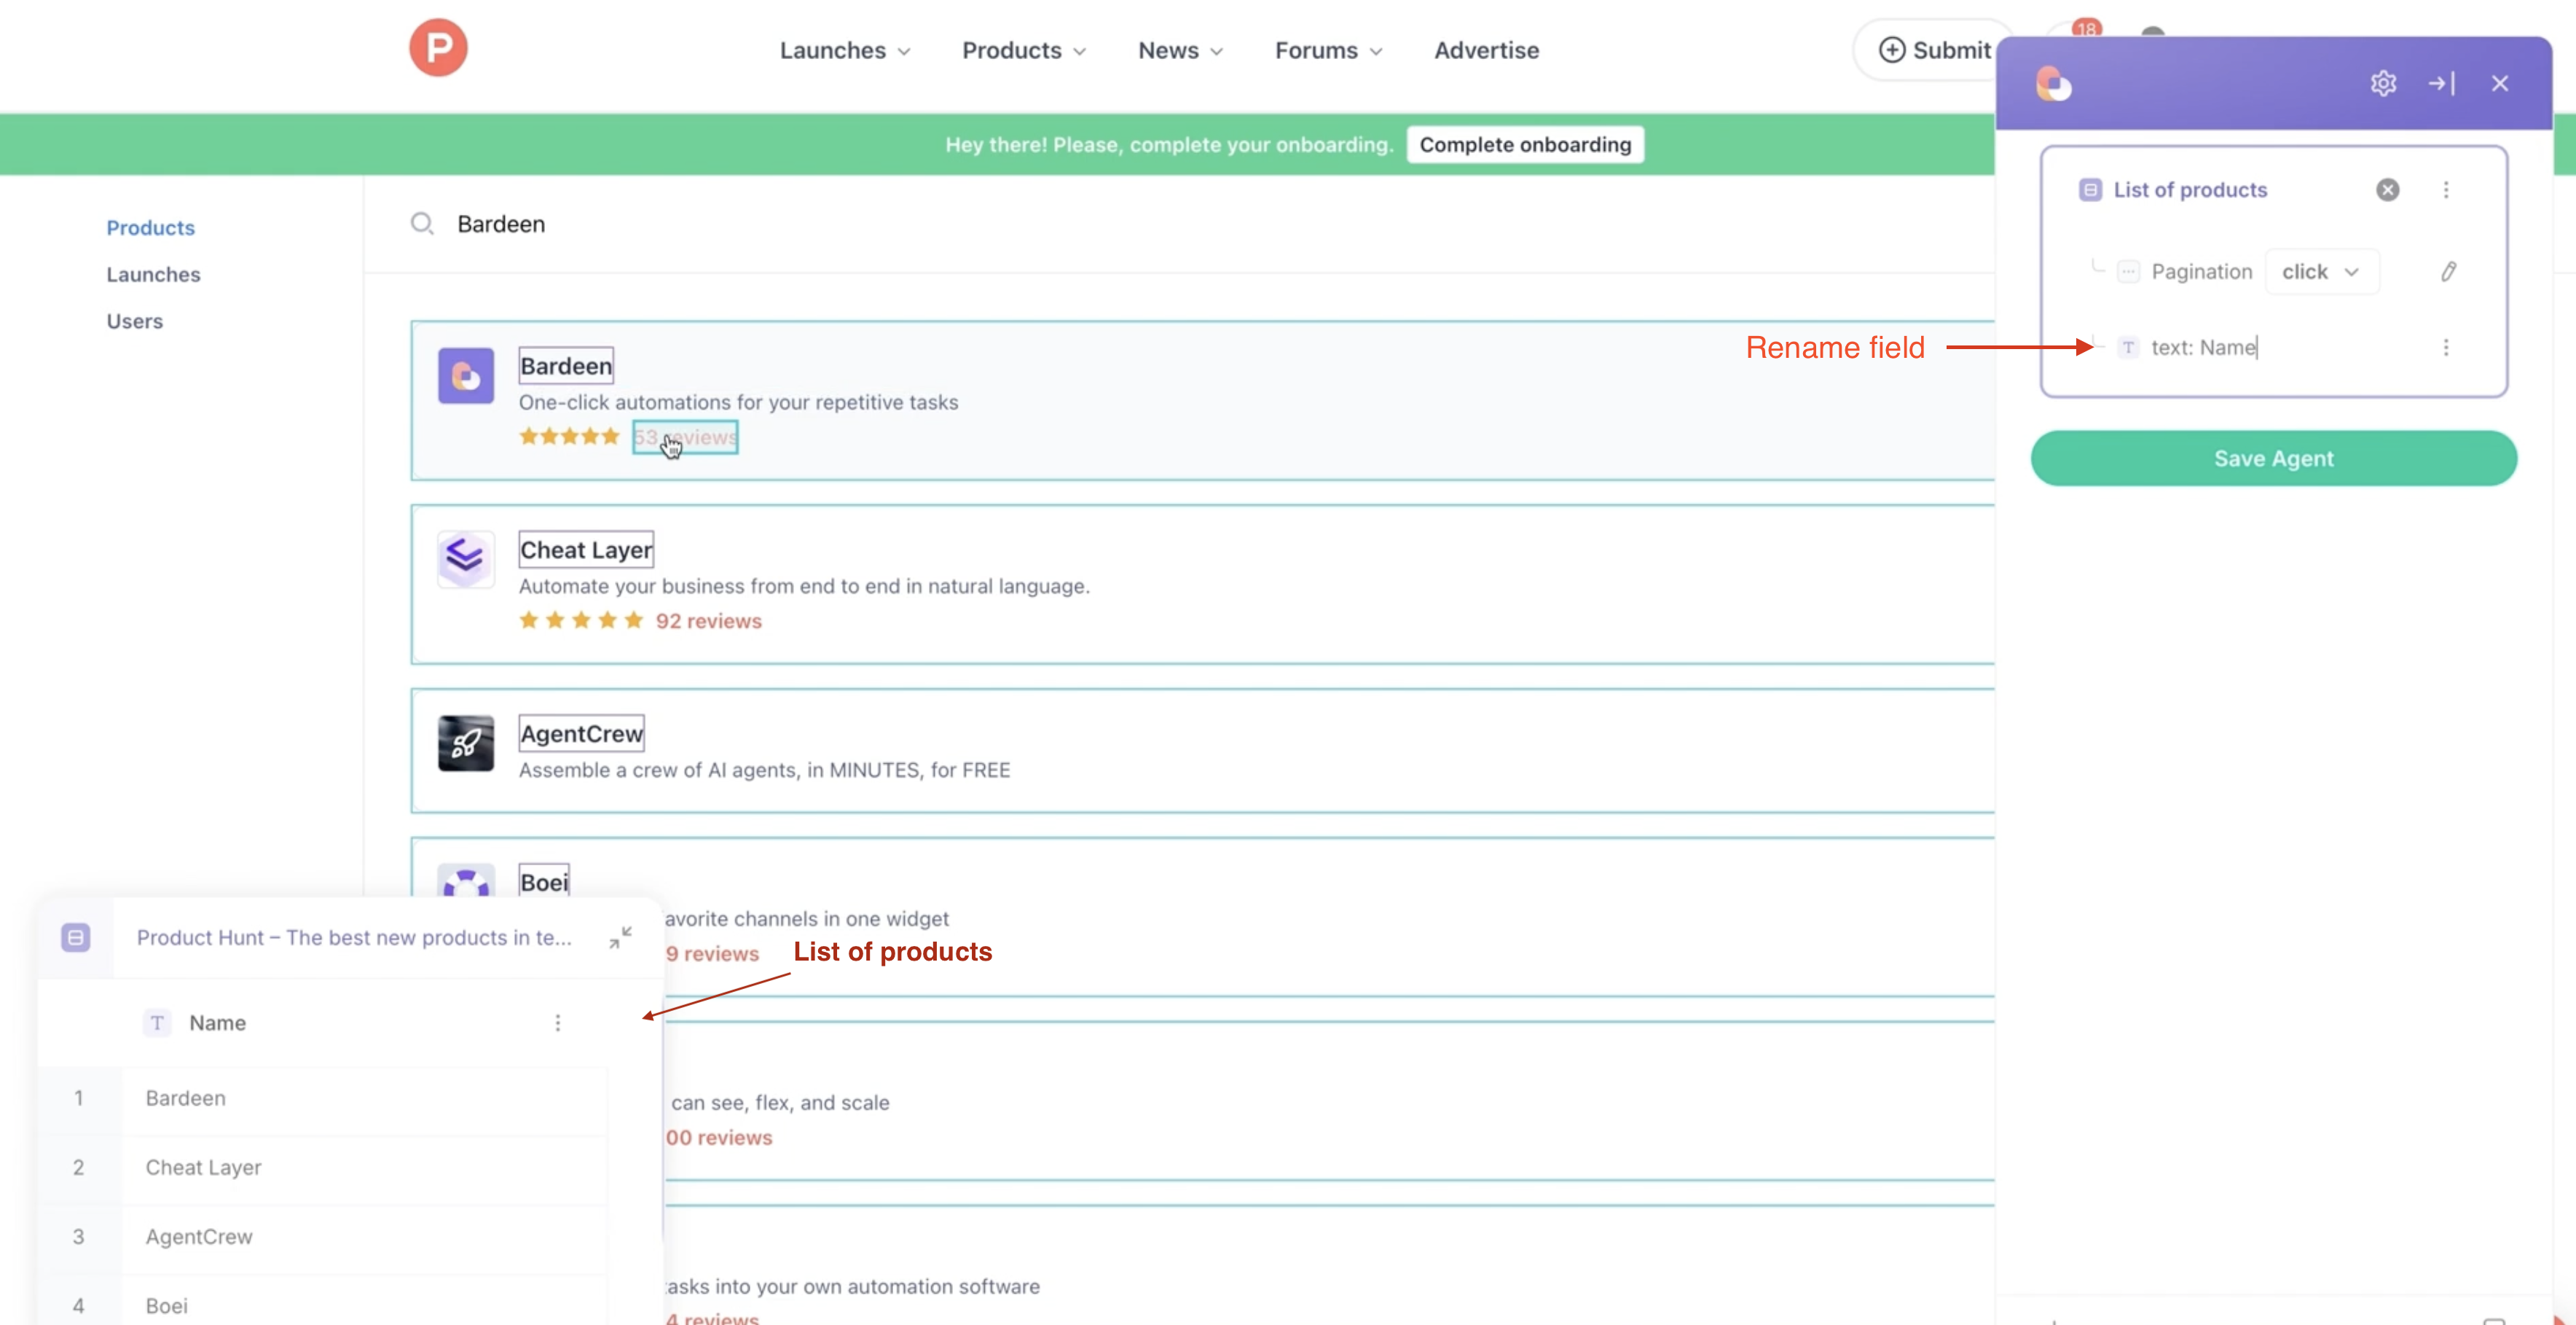Click the Submit button
Screen dimensions: 2576x1325
(1934, 50)
